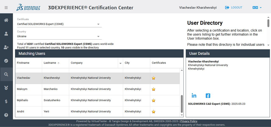Click the add-user sidebar icon
Image resolution: width=271 pixels, height=127 pixels.
[6, 47]
